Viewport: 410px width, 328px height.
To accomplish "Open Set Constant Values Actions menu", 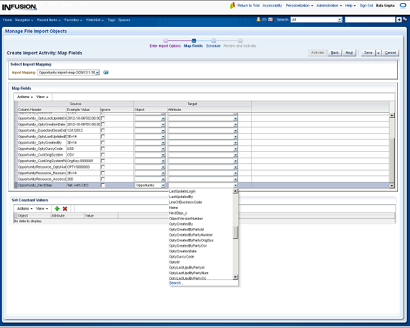I will 25,208.
